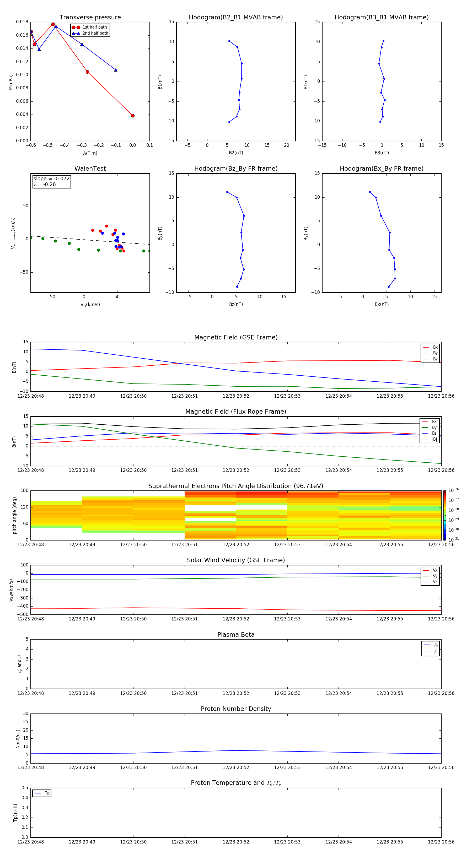Click the 'Np(#/cc)' axis label
The width and height of the screenshot is (472, 865).
click(x=18, y=739)
